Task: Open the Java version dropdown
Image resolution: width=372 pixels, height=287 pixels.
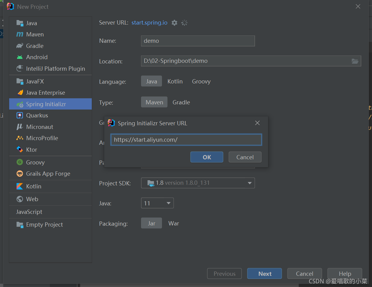Action: [157, 203]
